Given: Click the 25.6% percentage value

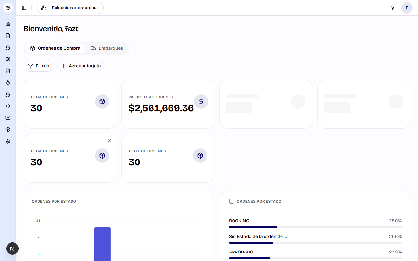Looking at the screenshot, I should pos(395,237).
